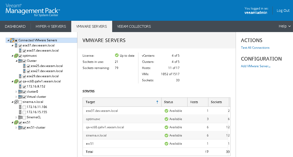Click the cluster0 cluster icon

pos(20,92)
